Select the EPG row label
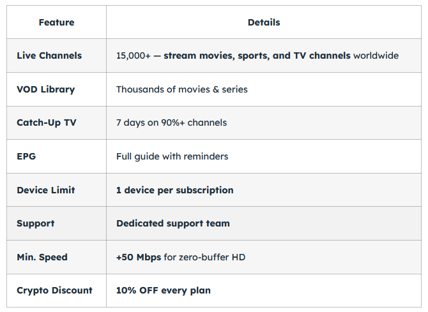 point(26,156)
